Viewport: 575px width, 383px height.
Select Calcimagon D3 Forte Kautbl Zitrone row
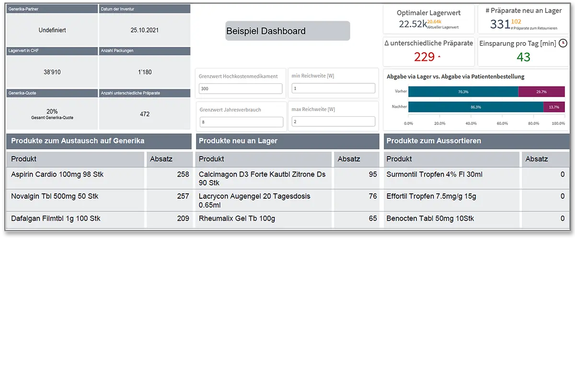tap(287, 178)
